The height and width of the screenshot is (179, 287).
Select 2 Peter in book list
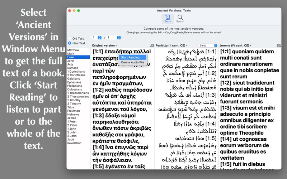78,125
